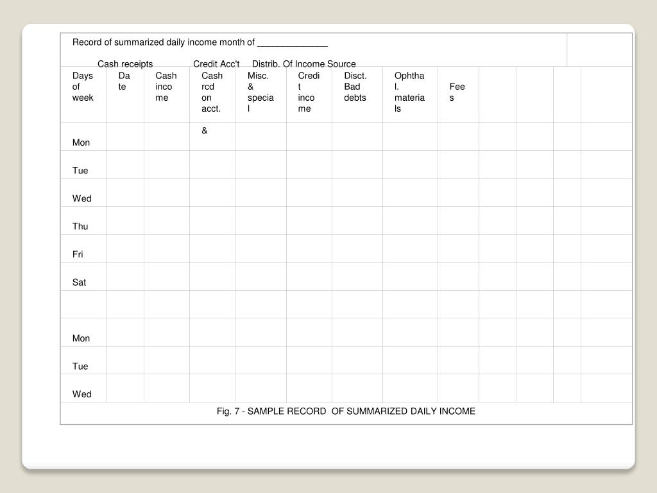Click the 'Thu' row label
Image resolution: width=657 pixels, height=493 pixels.
click(80, 227)
